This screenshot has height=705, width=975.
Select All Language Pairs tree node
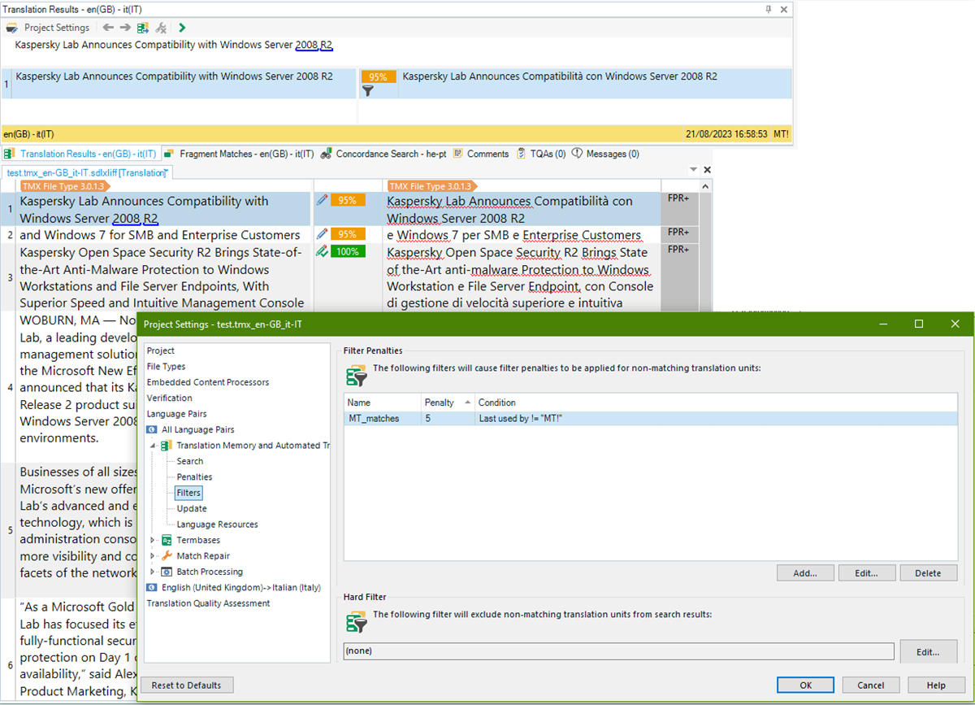[197, 429]
